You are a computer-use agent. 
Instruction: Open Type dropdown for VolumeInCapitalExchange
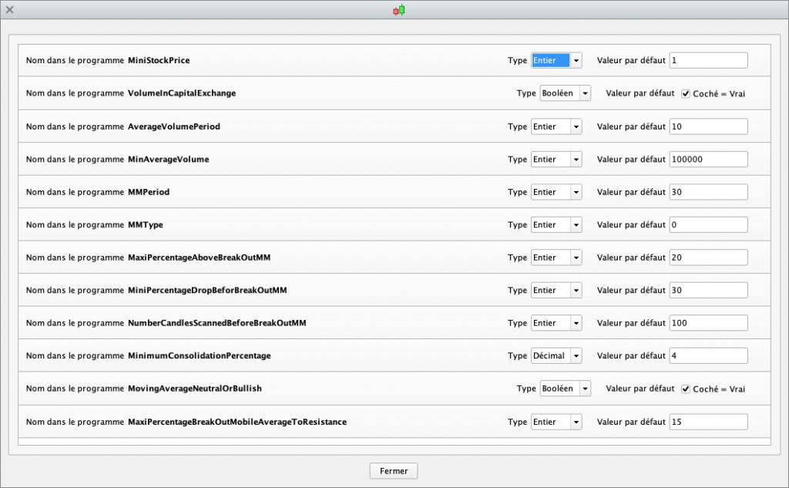565,93
